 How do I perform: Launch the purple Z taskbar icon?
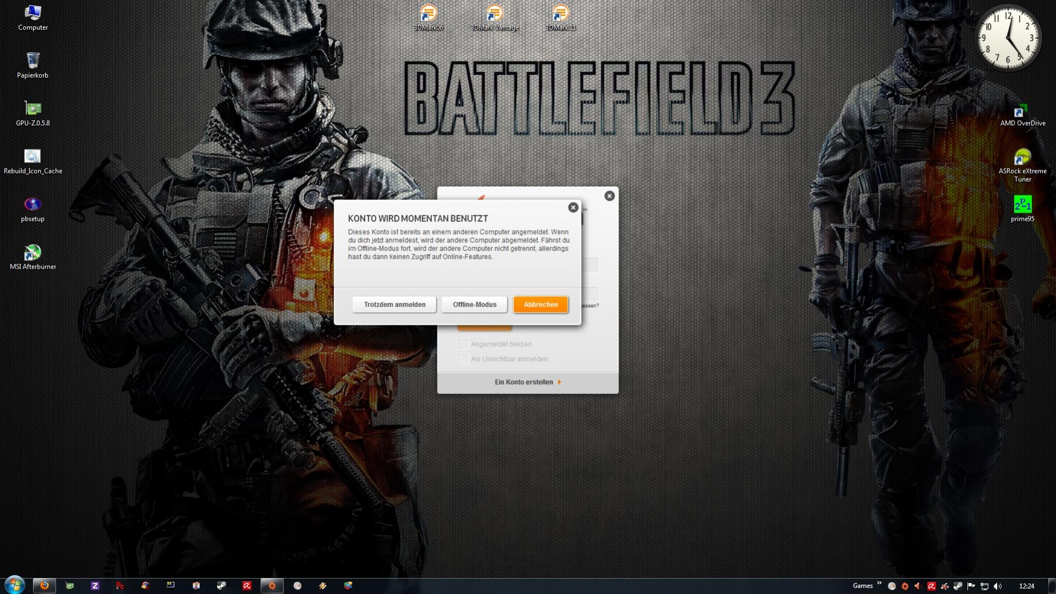95,586
